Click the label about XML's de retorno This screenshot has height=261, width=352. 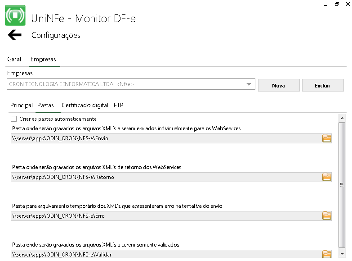pyautogui.click(x=97, y=167)
